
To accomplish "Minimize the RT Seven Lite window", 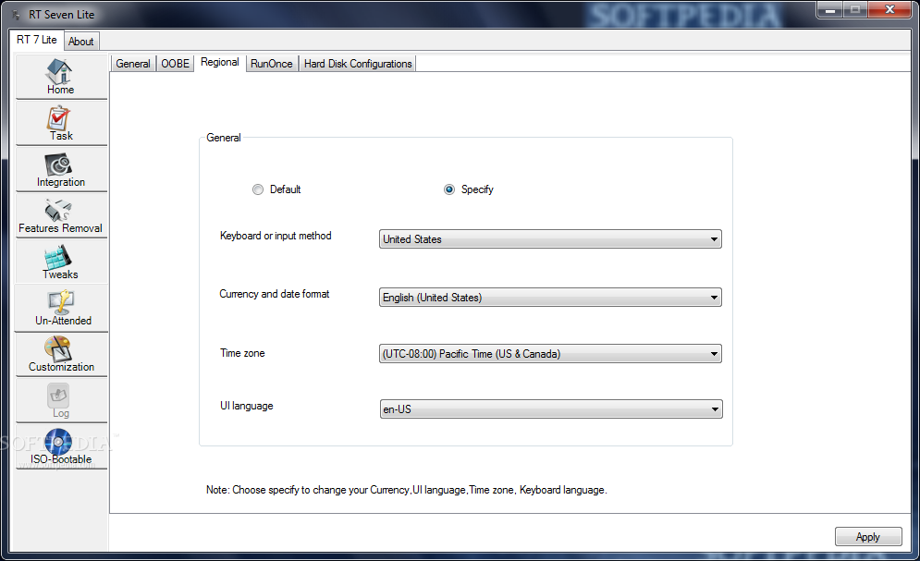I will pos(829,10).
